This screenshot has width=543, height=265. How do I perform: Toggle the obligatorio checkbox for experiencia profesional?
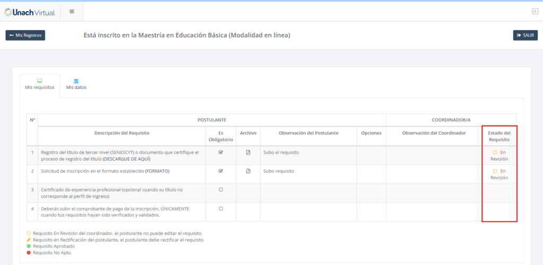pyautogui.click(x=221, y=189)
